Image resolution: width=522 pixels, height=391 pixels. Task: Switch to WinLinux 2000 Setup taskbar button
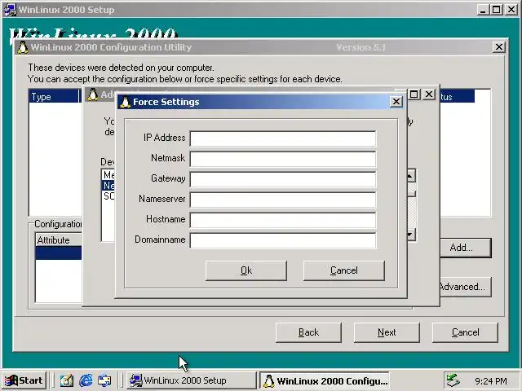pos(192,380)
